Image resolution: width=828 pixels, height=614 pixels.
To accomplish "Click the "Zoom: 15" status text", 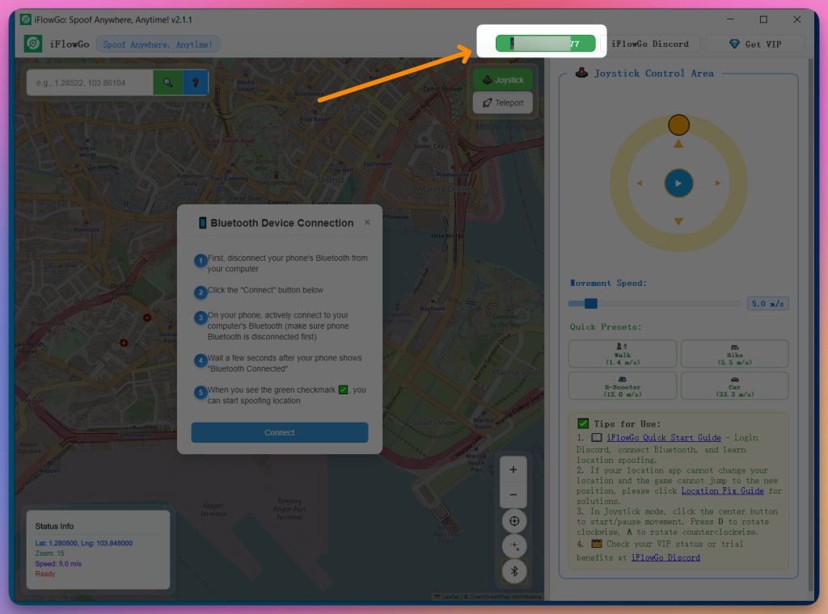I will tap(49, 553).
